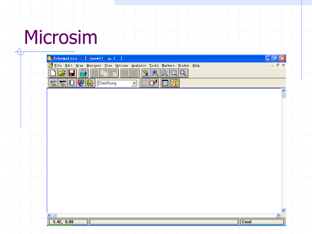
Task: Click Schematics app icon in title bar
Action: 50,58
